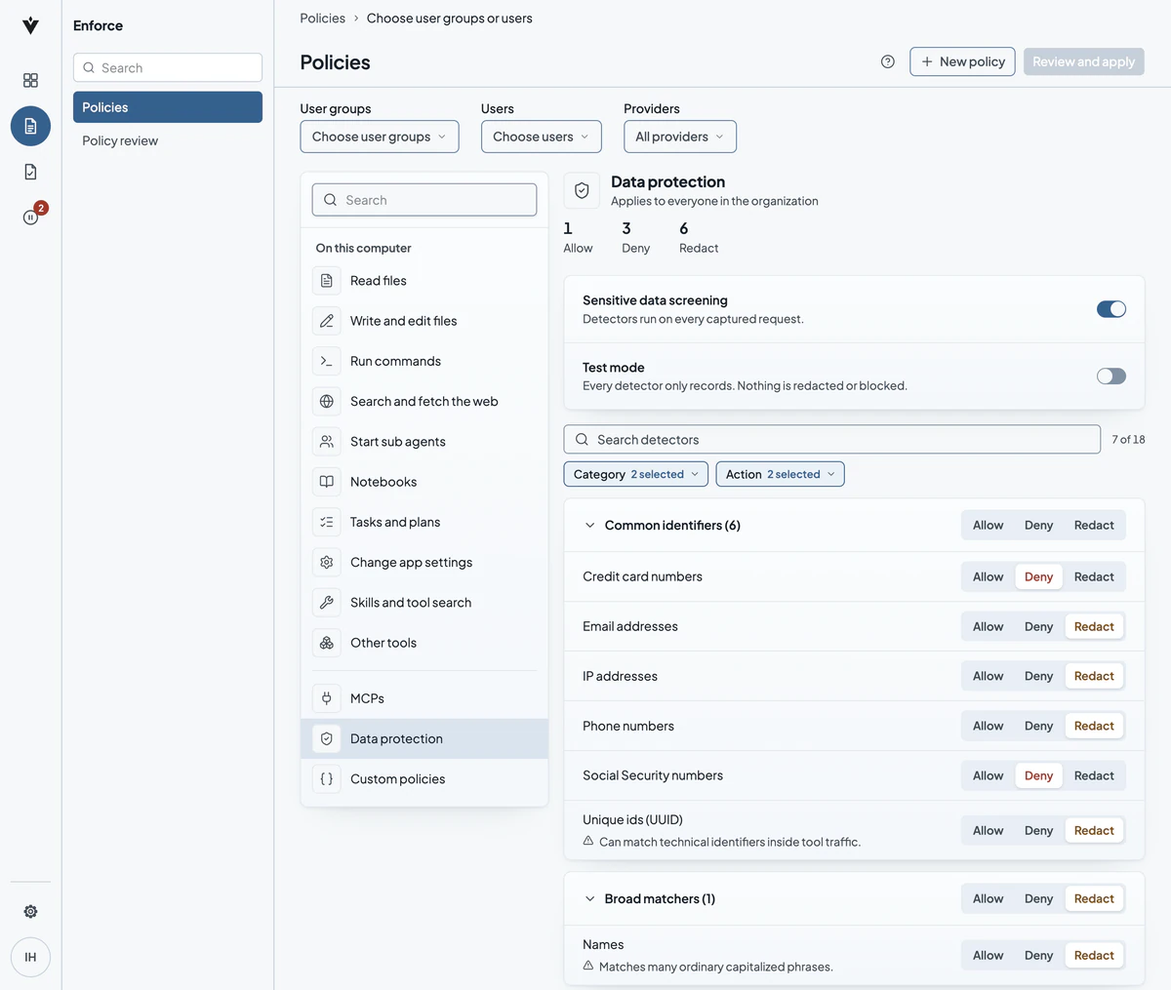
Task: Apply Allow to all Broad matchers
Action: pyautogui.click(x=988, y=898)
